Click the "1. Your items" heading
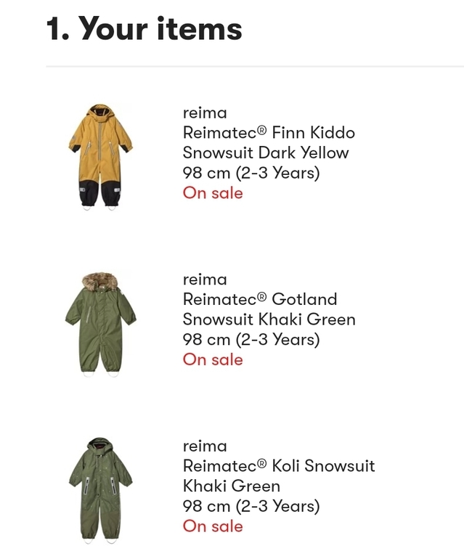Viewport: 464px width, 559px height. click(x=144, y=29)
